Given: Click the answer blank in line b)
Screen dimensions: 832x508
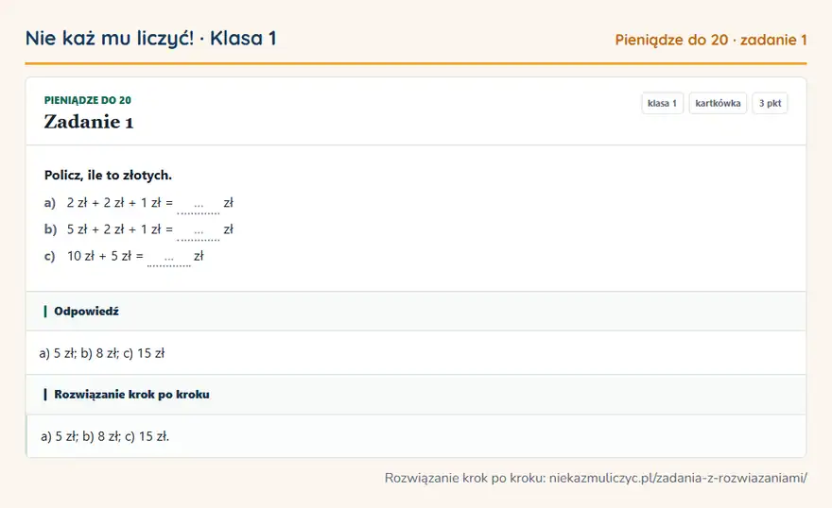Looking at the screenshot, I should [x=198, y=231].
